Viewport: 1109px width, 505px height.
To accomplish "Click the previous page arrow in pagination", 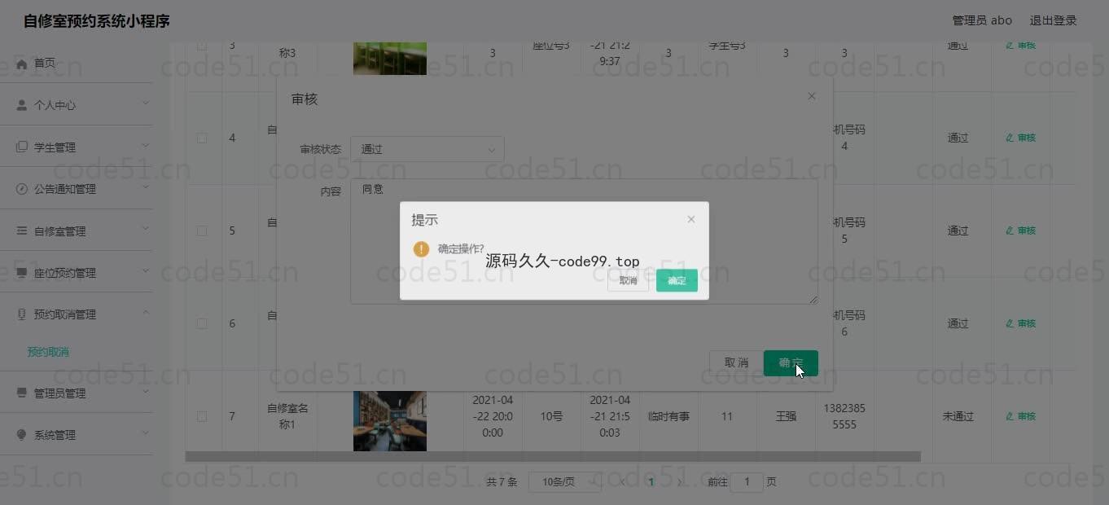I will coord(623,482).
